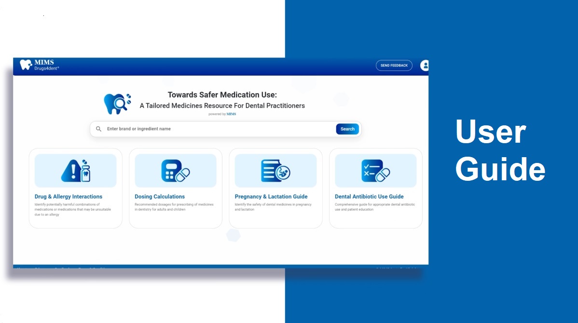Open the Pregnancy & Lactation Guide title
This screenshot has width=578, height=323.
pos(271,197)
